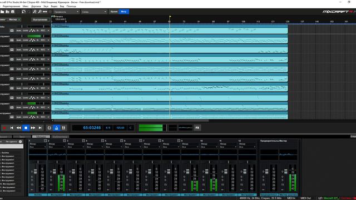Open instrument selector icon on the second track
The width and height of the screenshot is (356, 200).
point(12,40)
